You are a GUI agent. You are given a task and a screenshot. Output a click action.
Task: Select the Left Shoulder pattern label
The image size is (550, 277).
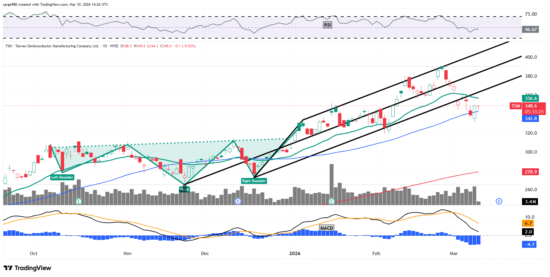pyautogui.click(x=62, y=177)
